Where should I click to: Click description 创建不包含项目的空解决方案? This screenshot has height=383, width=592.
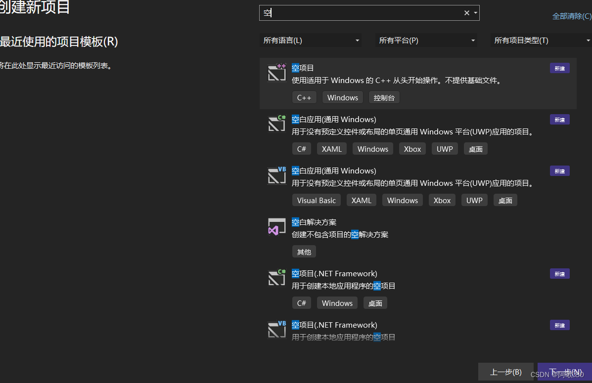point(340,234)
